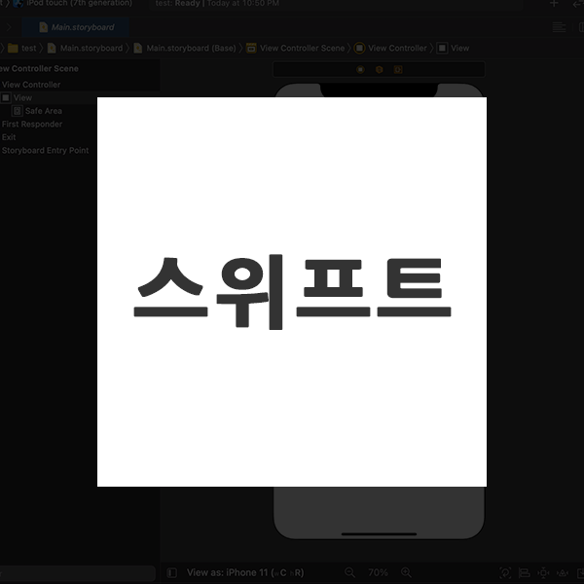Viewport: 584px width, 584px height.
Task: Switch to the Main.storyboard tab
Action: point(76,27)
